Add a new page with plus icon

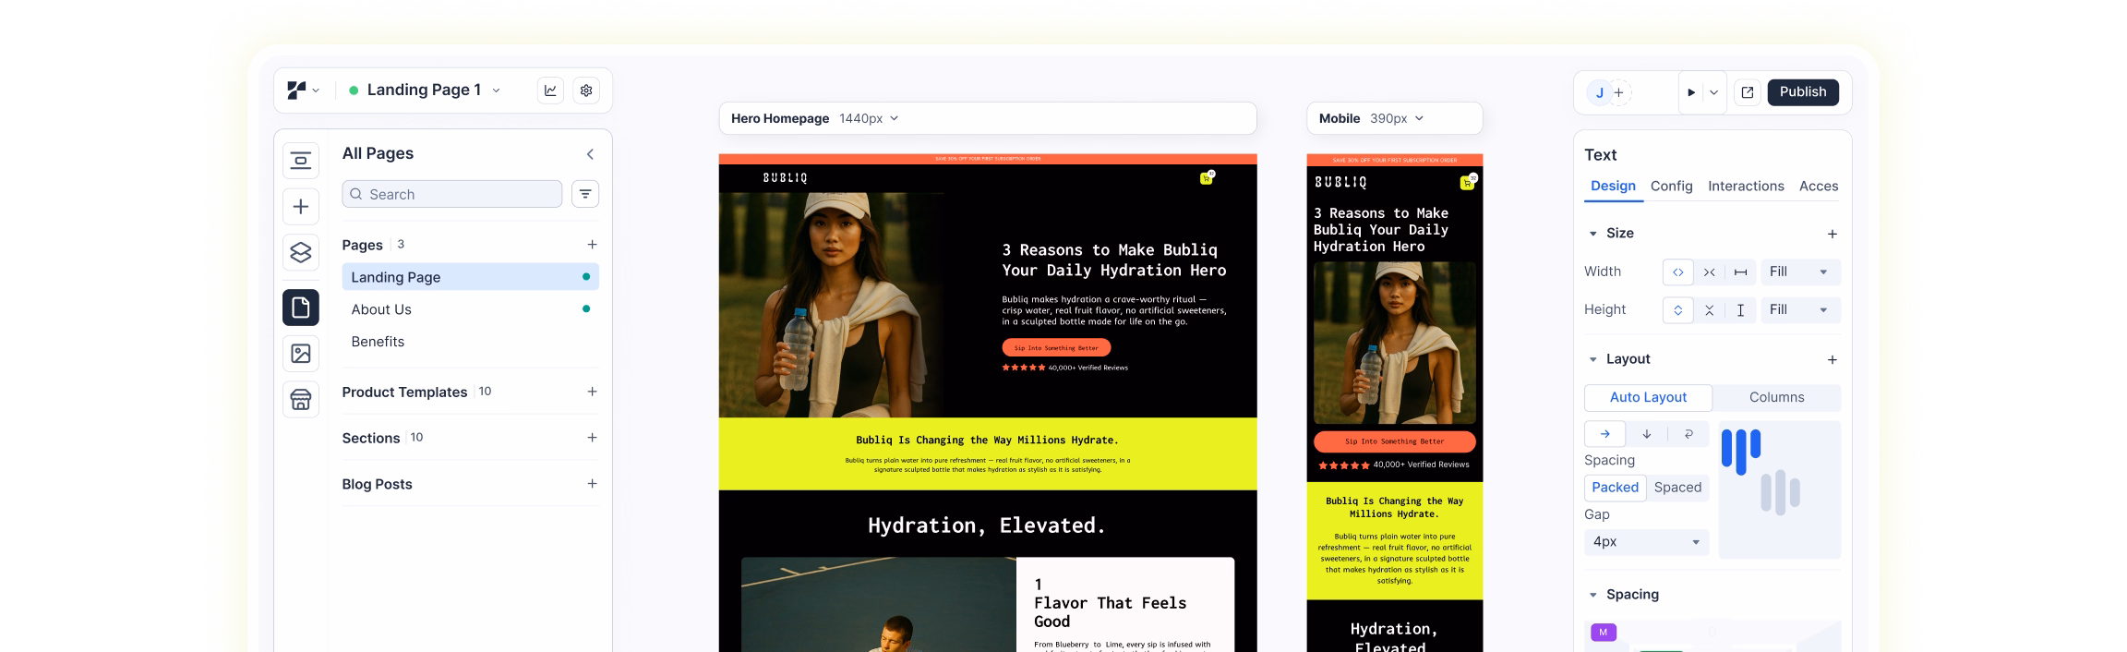pos(592,245)
